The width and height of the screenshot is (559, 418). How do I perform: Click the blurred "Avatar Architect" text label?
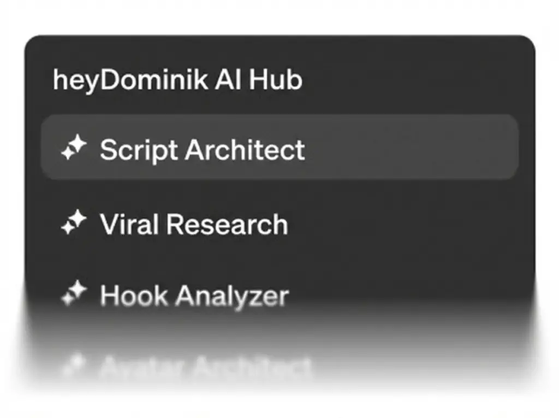(205, 367)
